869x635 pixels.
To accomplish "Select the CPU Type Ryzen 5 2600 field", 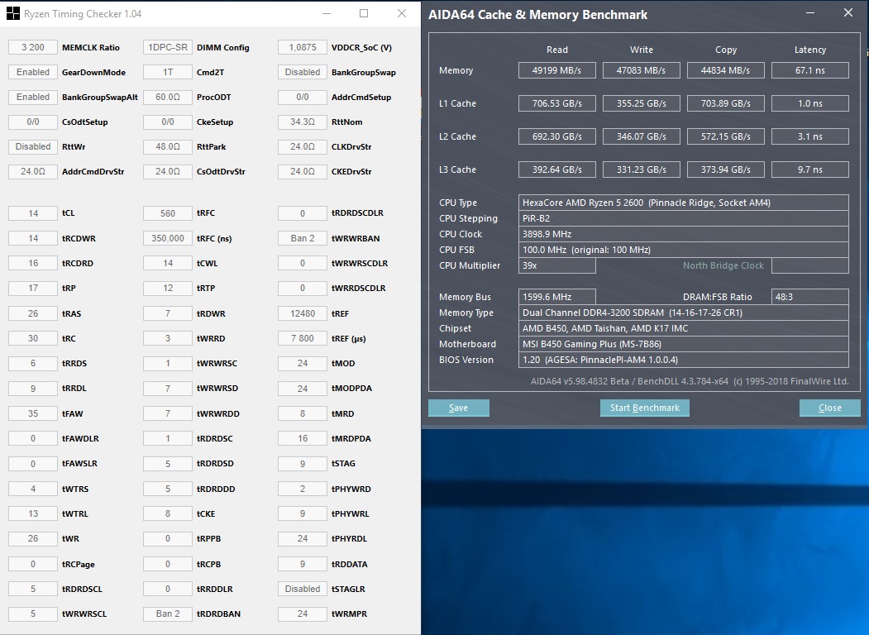I will [x=683, y=203].
